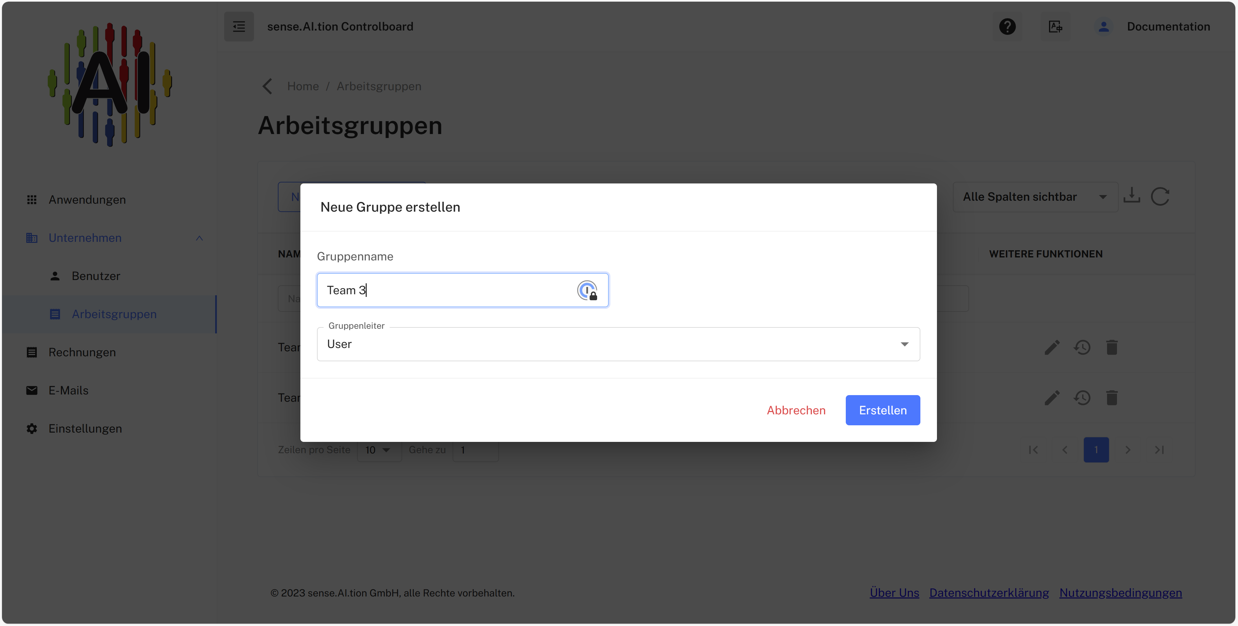Click the Erstellen button

(883, 411)
